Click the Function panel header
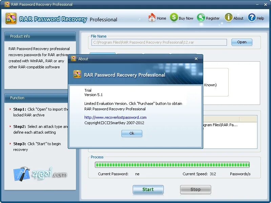 (x=36, y=98)
